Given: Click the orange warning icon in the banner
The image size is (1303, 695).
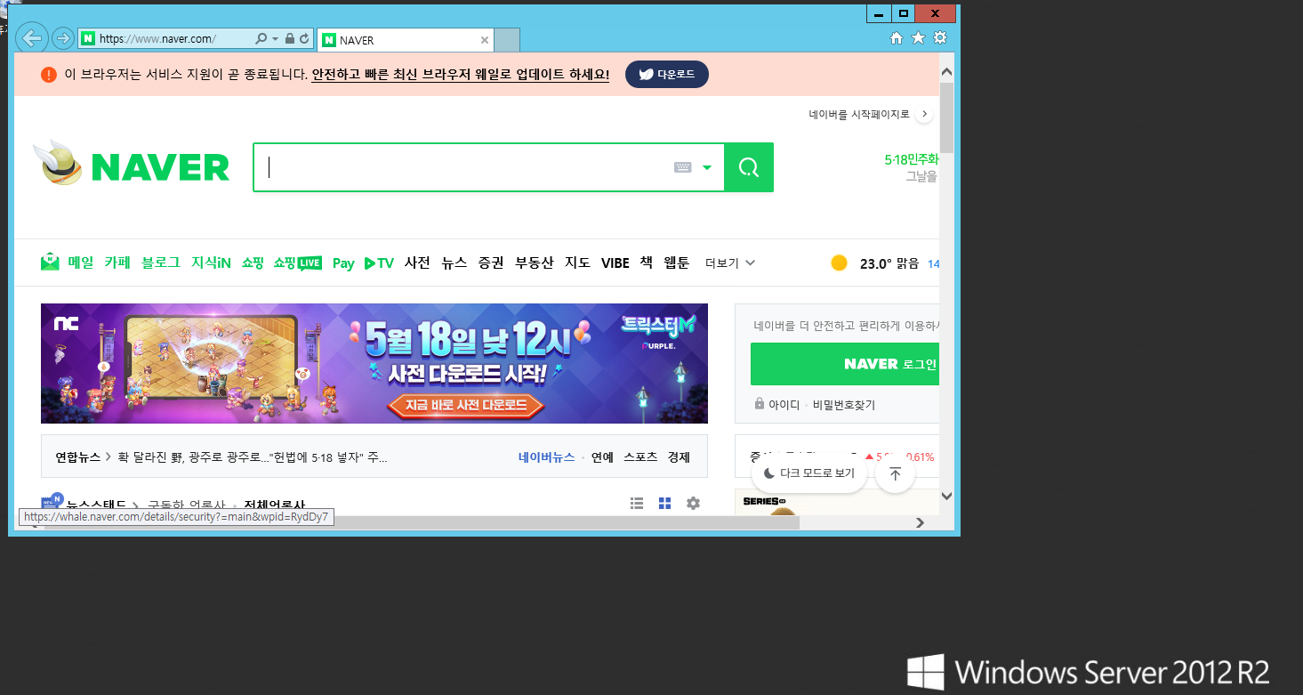Looking at the screenshot, I should [49, 75].
